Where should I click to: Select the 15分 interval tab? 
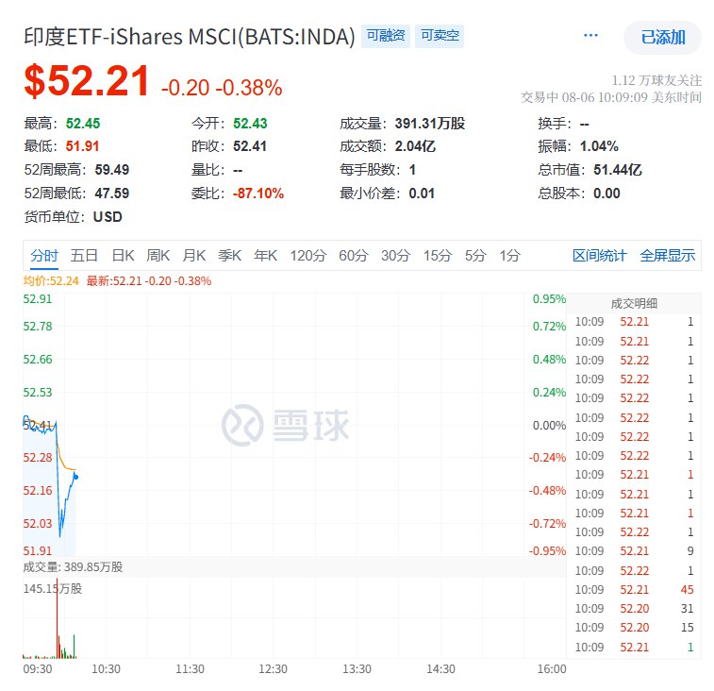click(x=438, y=255)
